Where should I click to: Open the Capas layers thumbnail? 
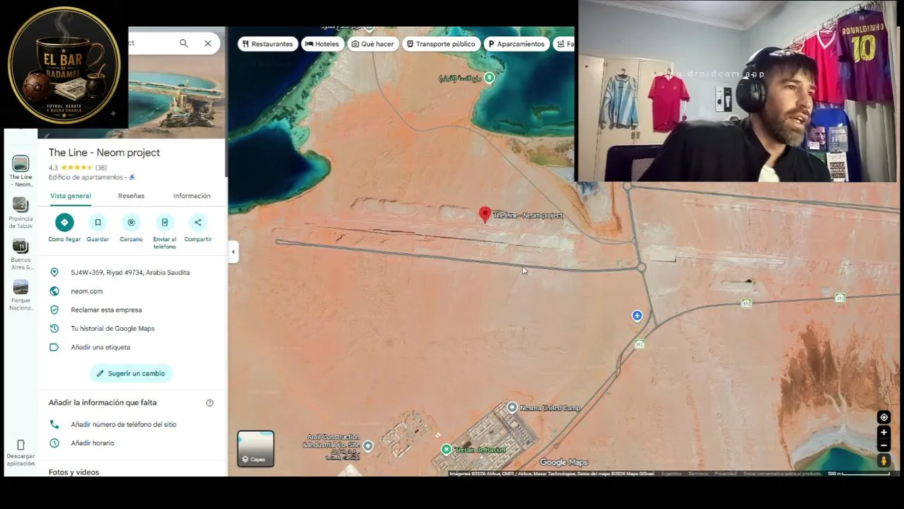255,449
